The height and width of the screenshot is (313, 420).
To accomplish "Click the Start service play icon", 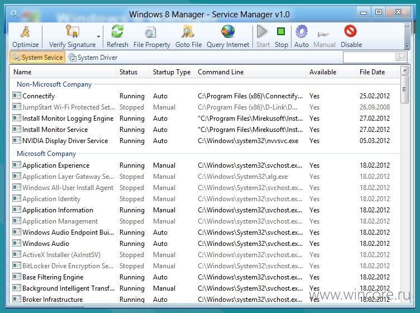I will pyautogui.click(x=262, y=32).
